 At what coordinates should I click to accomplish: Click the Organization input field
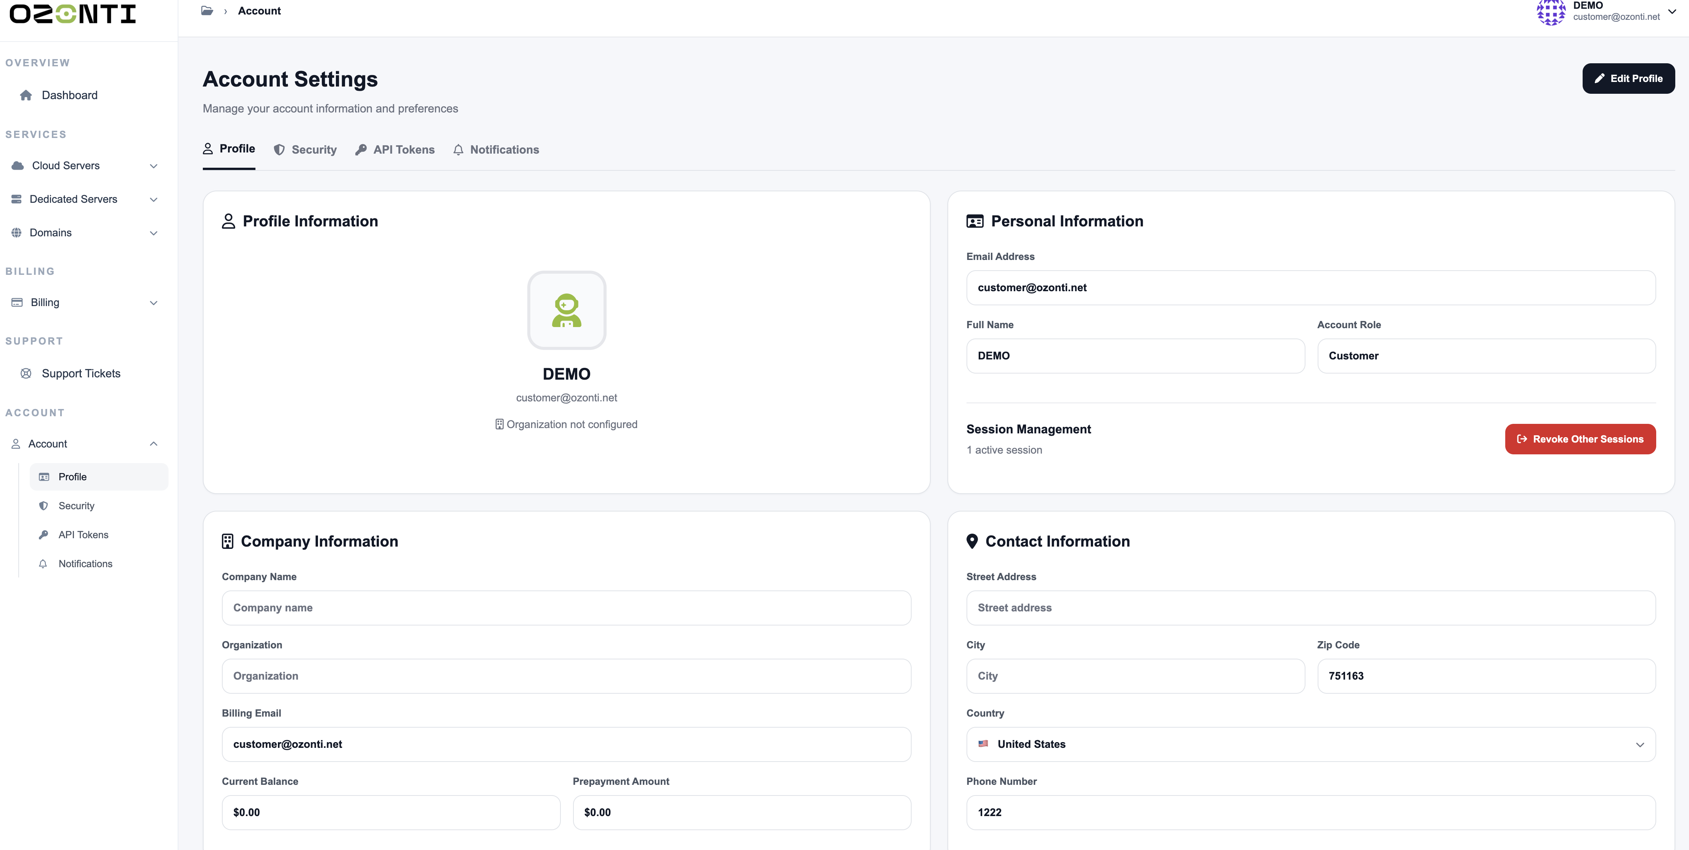point(567,676)
